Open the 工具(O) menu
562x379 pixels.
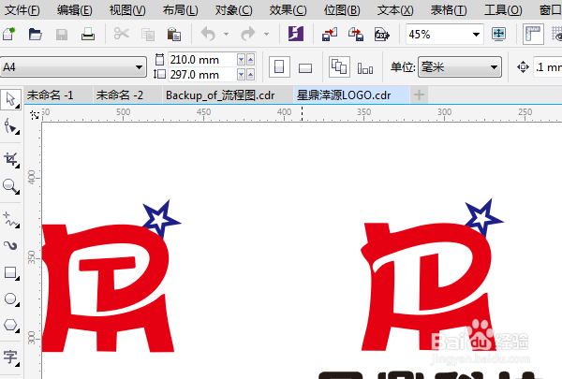click(x=503, y=10)
